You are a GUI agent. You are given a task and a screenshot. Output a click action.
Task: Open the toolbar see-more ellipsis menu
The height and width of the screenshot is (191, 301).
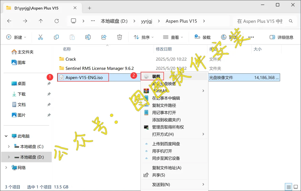click(x=251, y=37)
